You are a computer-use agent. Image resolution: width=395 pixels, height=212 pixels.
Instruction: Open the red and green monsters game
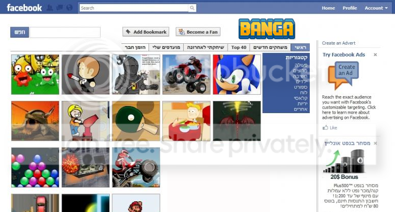pyautogui.click(x=35, y=74)
